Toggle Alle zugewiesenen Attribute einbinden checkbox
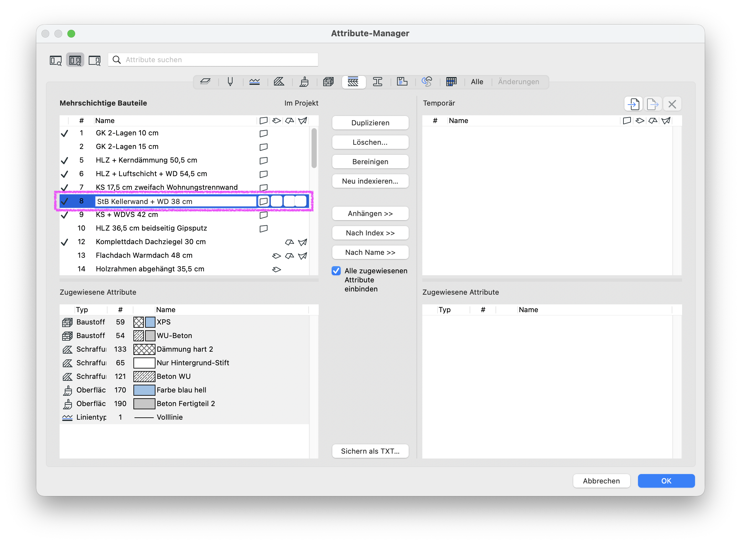This screenshot has height=544, width=741. (x=336, y=271)
